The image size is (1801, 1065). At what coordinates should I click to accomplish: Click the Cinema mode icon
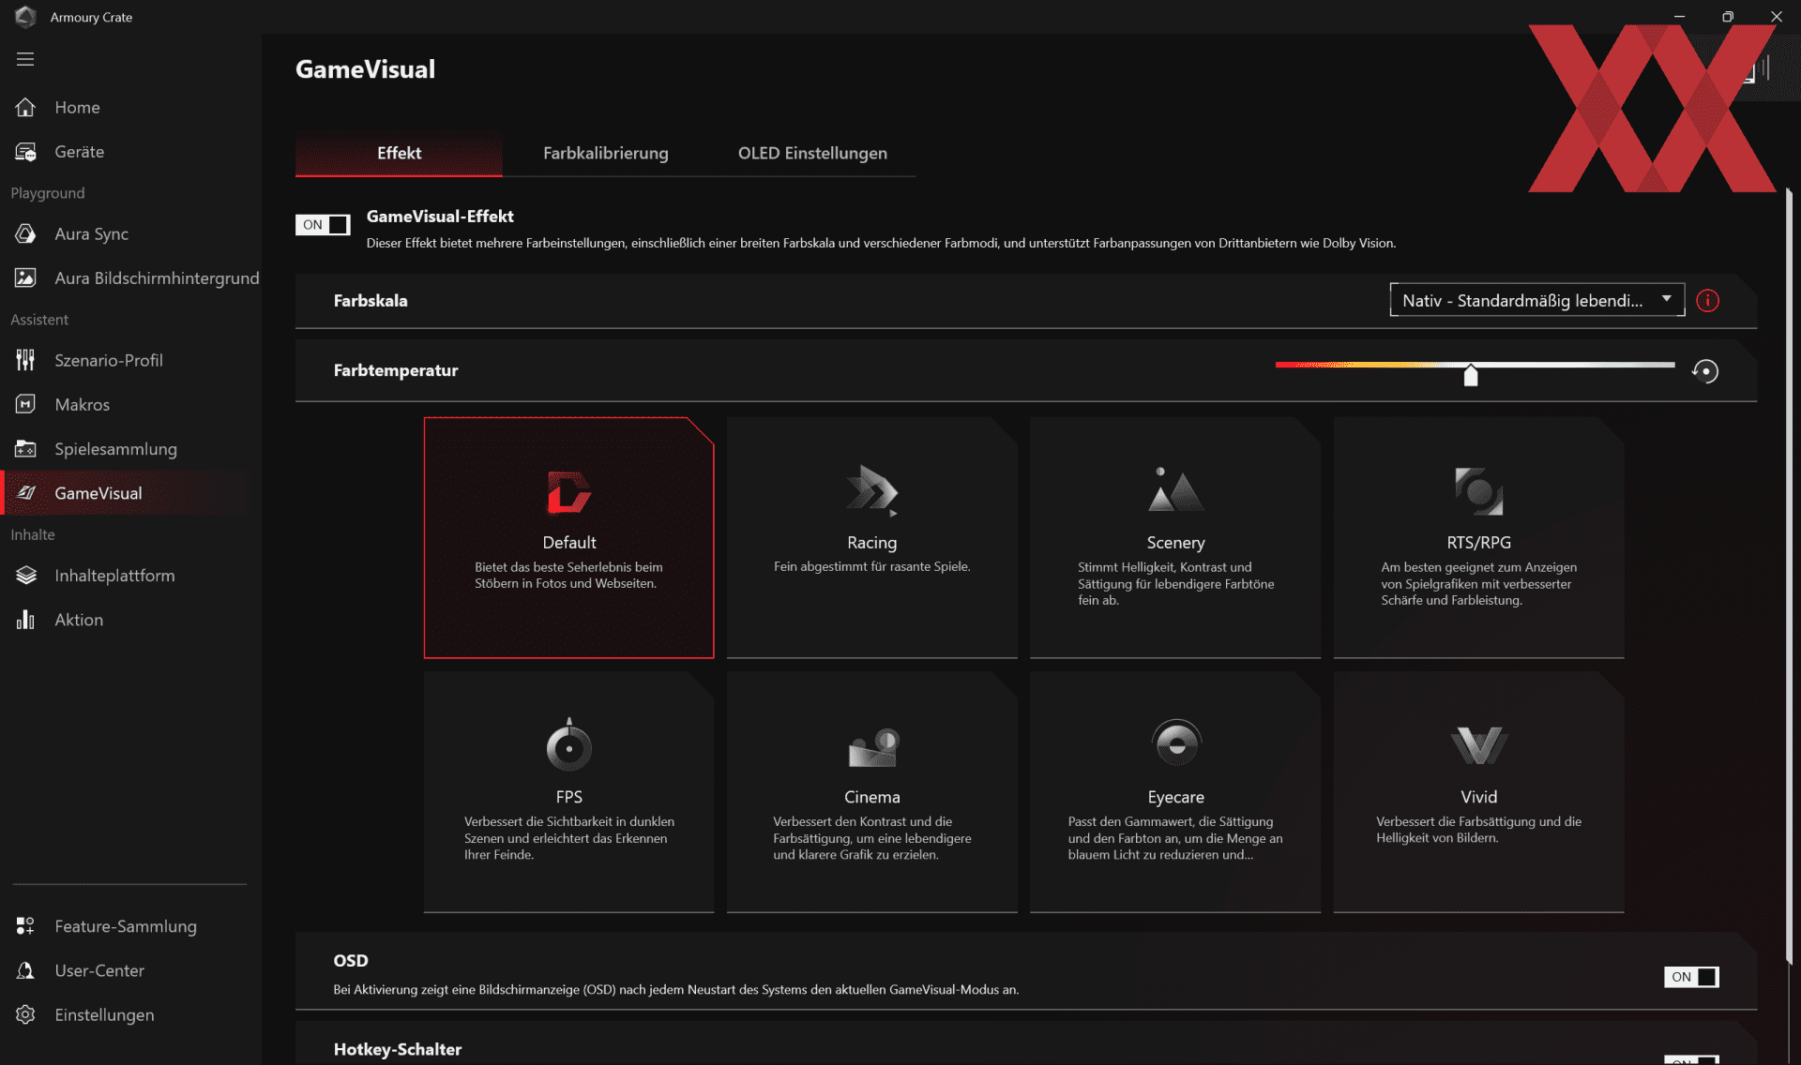pyautogui.click(x=872, y=746)
